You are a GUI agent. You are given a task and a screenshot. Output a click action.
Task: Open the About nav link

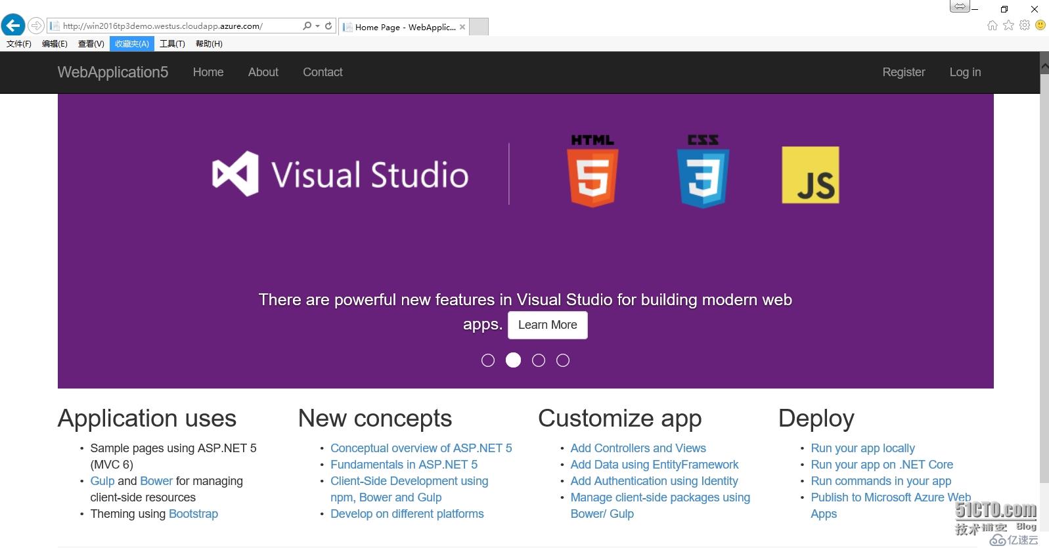pos(263,72)
